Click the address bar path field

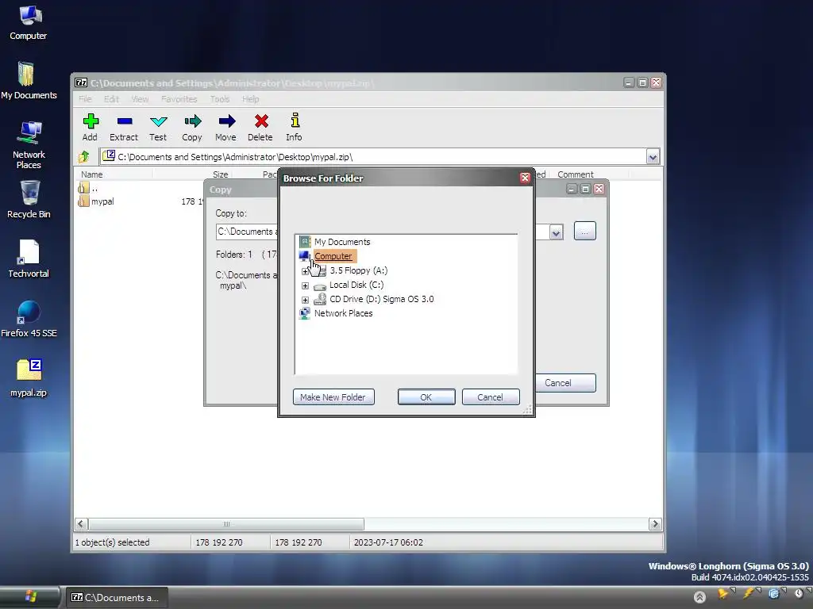(x=373, y=157)
